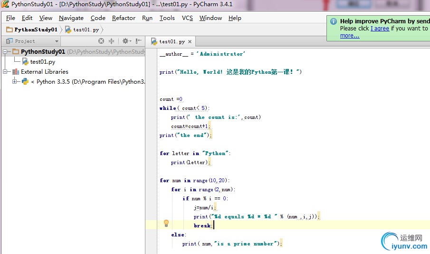The image size is (430, 254).
Task: Collapse the PythonStudy01 project node
Action: point(5,52)
